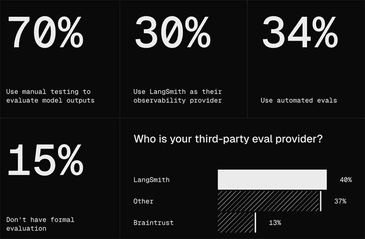Click the Other chart row label
The image size is (365, 239).
[143, 201]
